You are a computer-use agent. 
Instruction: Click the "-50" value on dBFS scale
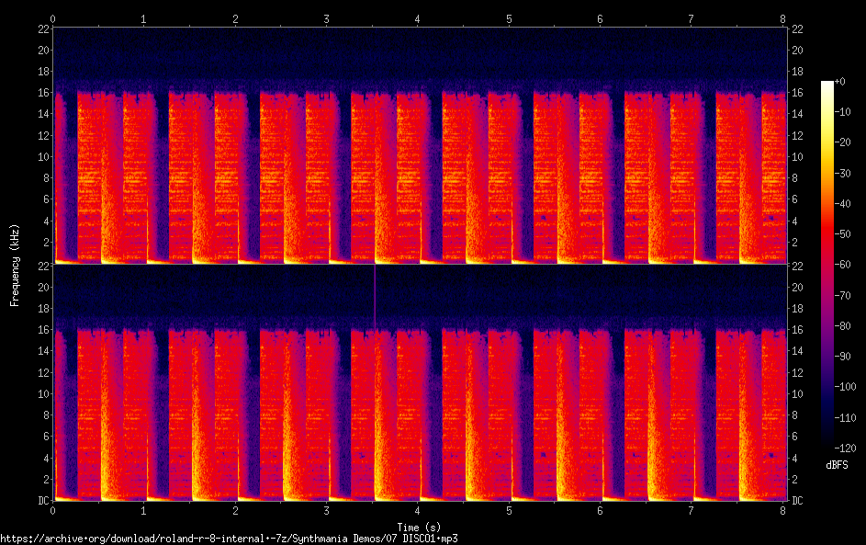(843, 233)
